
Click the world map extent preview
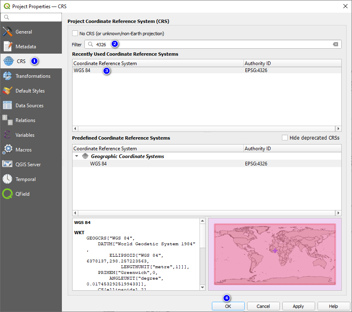(x=275, y=254)
